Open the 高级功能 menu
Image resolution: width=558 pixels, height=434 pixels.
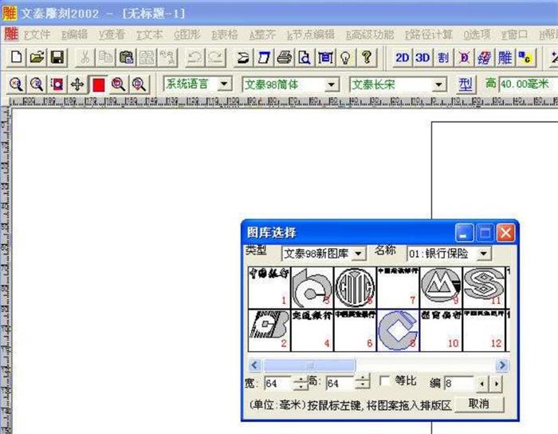click(370, 34)
